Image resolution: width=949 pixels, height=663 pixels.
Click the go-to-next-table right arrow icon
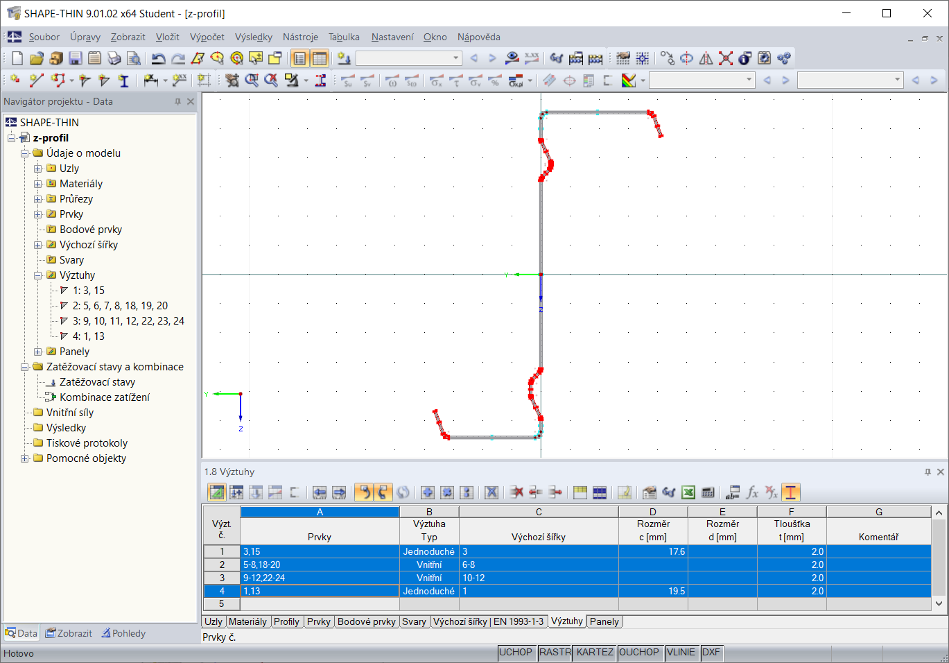click(339, 492)
